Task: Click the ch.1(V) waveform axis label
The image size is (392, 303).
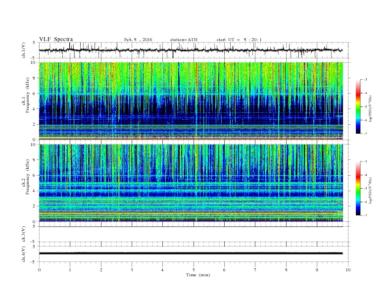Action: point(24,50)
